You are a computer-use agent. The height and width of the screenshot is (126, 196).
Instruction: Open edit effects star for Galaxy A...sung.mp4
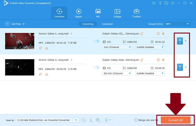40,48
